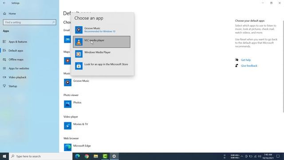The height and width of the screenshot is (160, 284).
Task: Open Apps for websites page
Action: coord(19,68)
